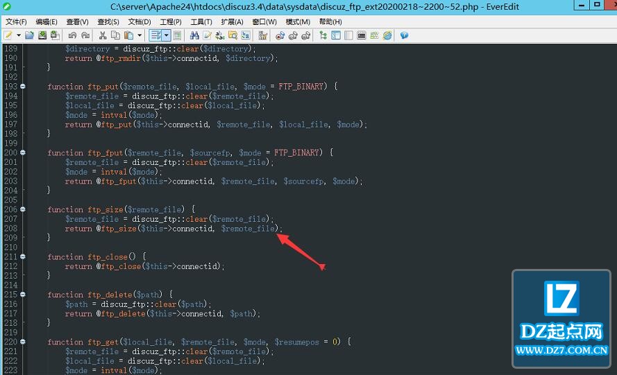Image resolution: width=617 pixels, height=375 pixels.
Task: Click the 'function ftp_size' text on line 206
Action: click(85, 209)
